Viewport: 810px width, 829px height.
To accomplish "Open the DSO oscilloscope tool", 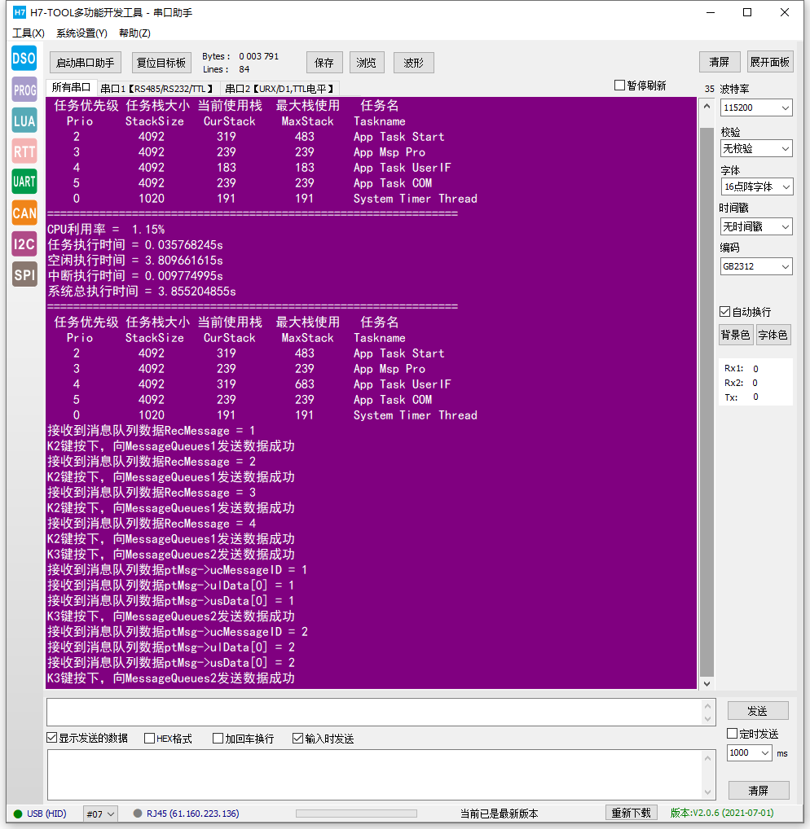I will tap(24, 58).
